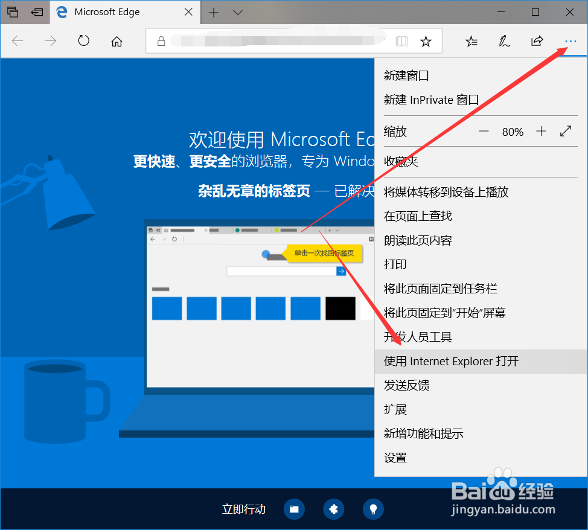Viewport: 588px width, 530px height.
Task: Choose 将媒体转移到设备上播放
Action: pos(481,192)
